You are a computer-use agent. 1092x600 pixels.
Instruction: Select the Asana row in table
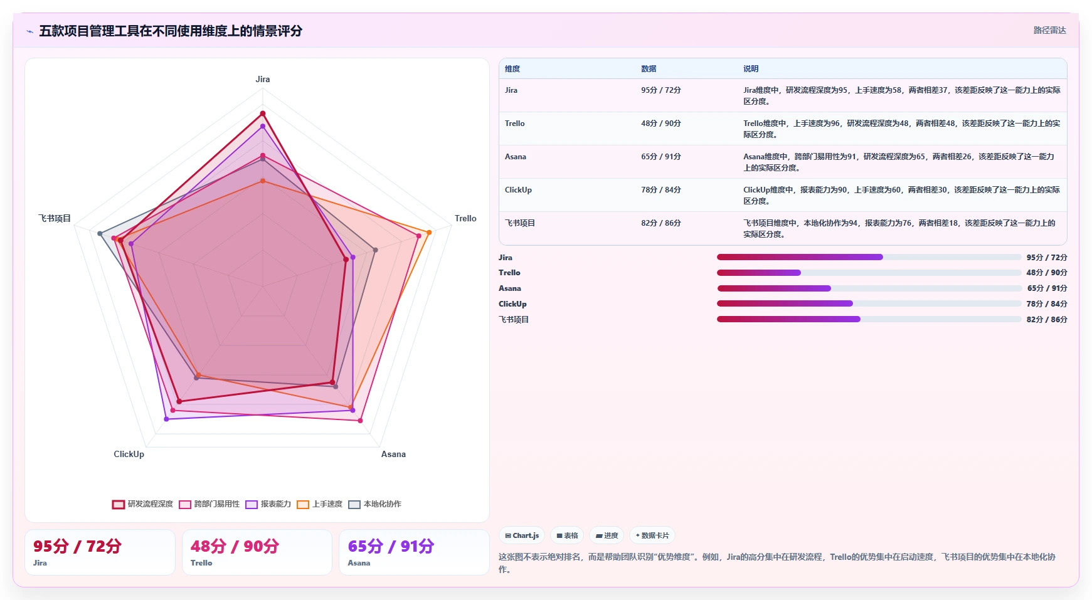click(x=783, y=162)
